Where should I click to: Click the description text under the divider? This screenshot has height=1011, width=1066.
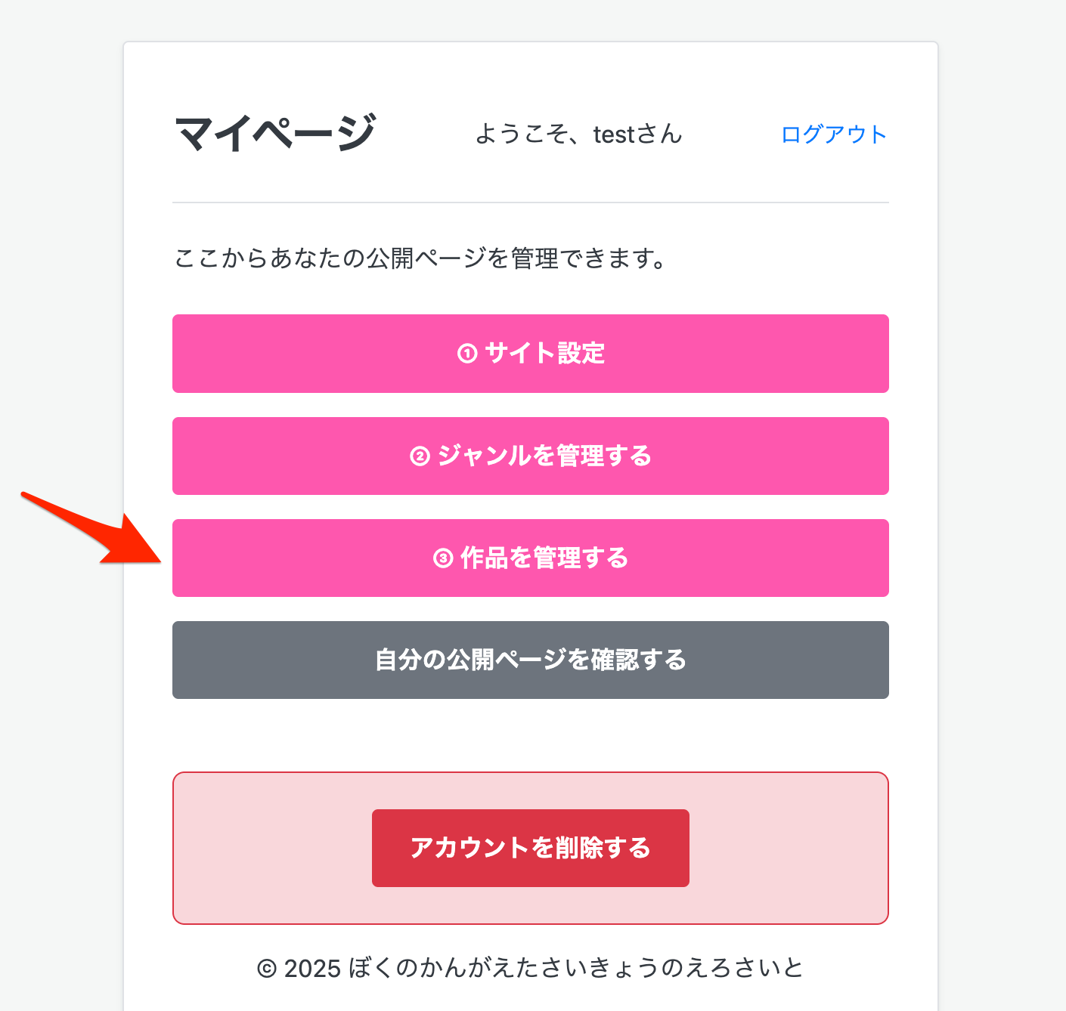(x=420, y=258)
